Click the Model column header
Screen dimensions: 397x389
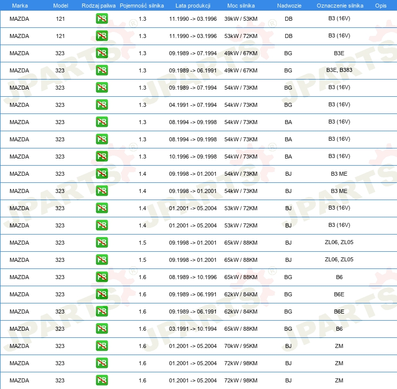click(x=60, y=6)
